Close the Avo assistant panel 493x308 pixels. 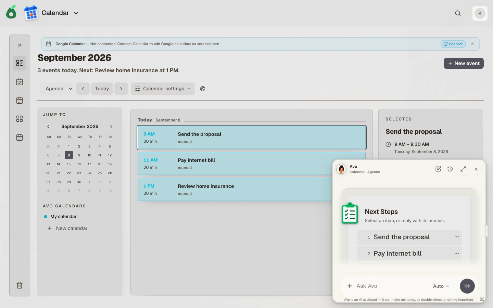coord(476,169)
